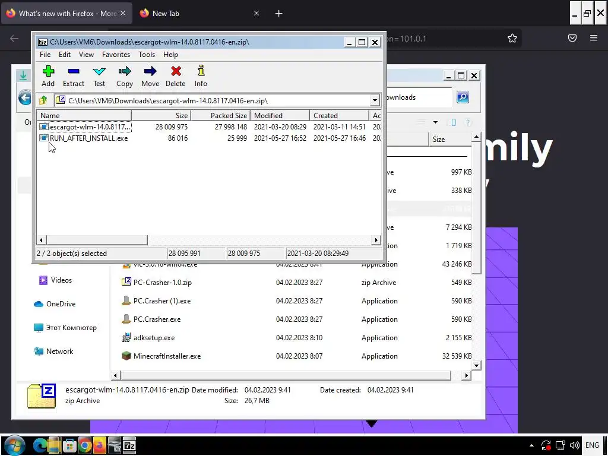Open the Tools menu in 7-Zip
The width and height of the screenshot is (608, 456).
coord(147,55)
